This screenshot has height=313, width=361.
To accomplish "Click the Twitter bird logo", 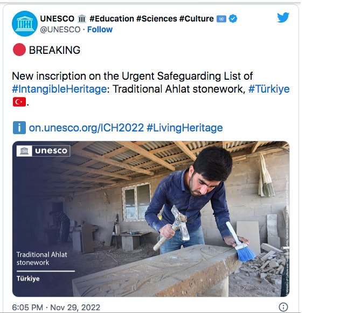I will [283, 18].
